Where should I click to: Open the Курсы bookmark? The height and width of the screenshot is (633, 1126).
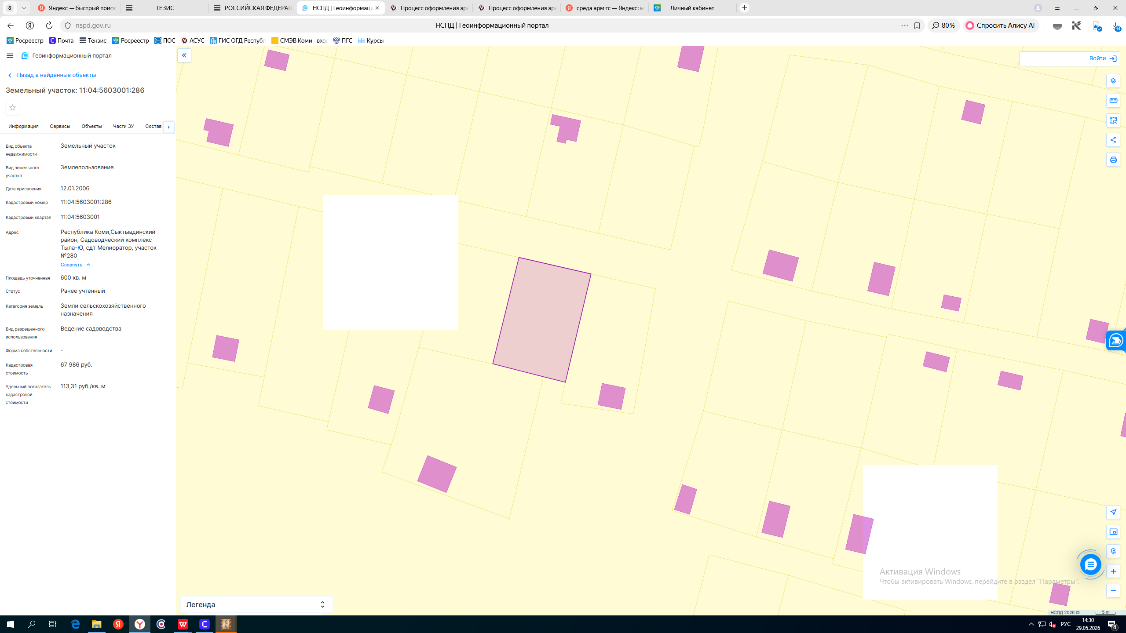point(371,40)
